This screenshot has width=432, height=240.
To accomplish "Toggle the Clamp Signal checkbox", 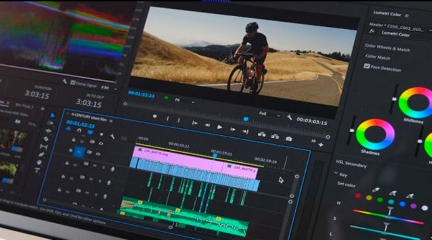I will 73,83.
